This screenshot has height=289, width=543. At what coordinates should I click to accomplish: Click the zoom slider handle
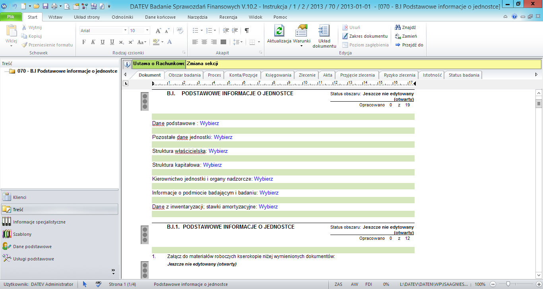[x=508, y=284]
